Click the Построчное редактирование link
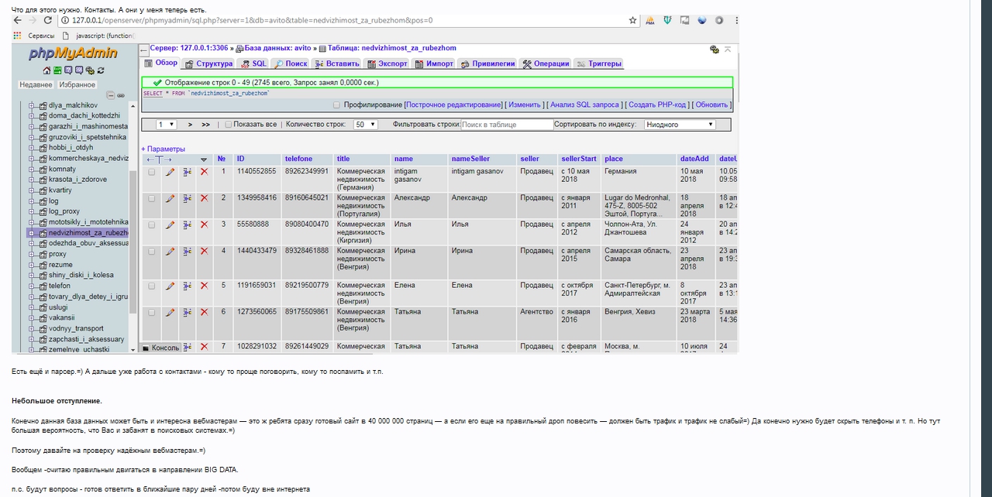 [453, 105]
